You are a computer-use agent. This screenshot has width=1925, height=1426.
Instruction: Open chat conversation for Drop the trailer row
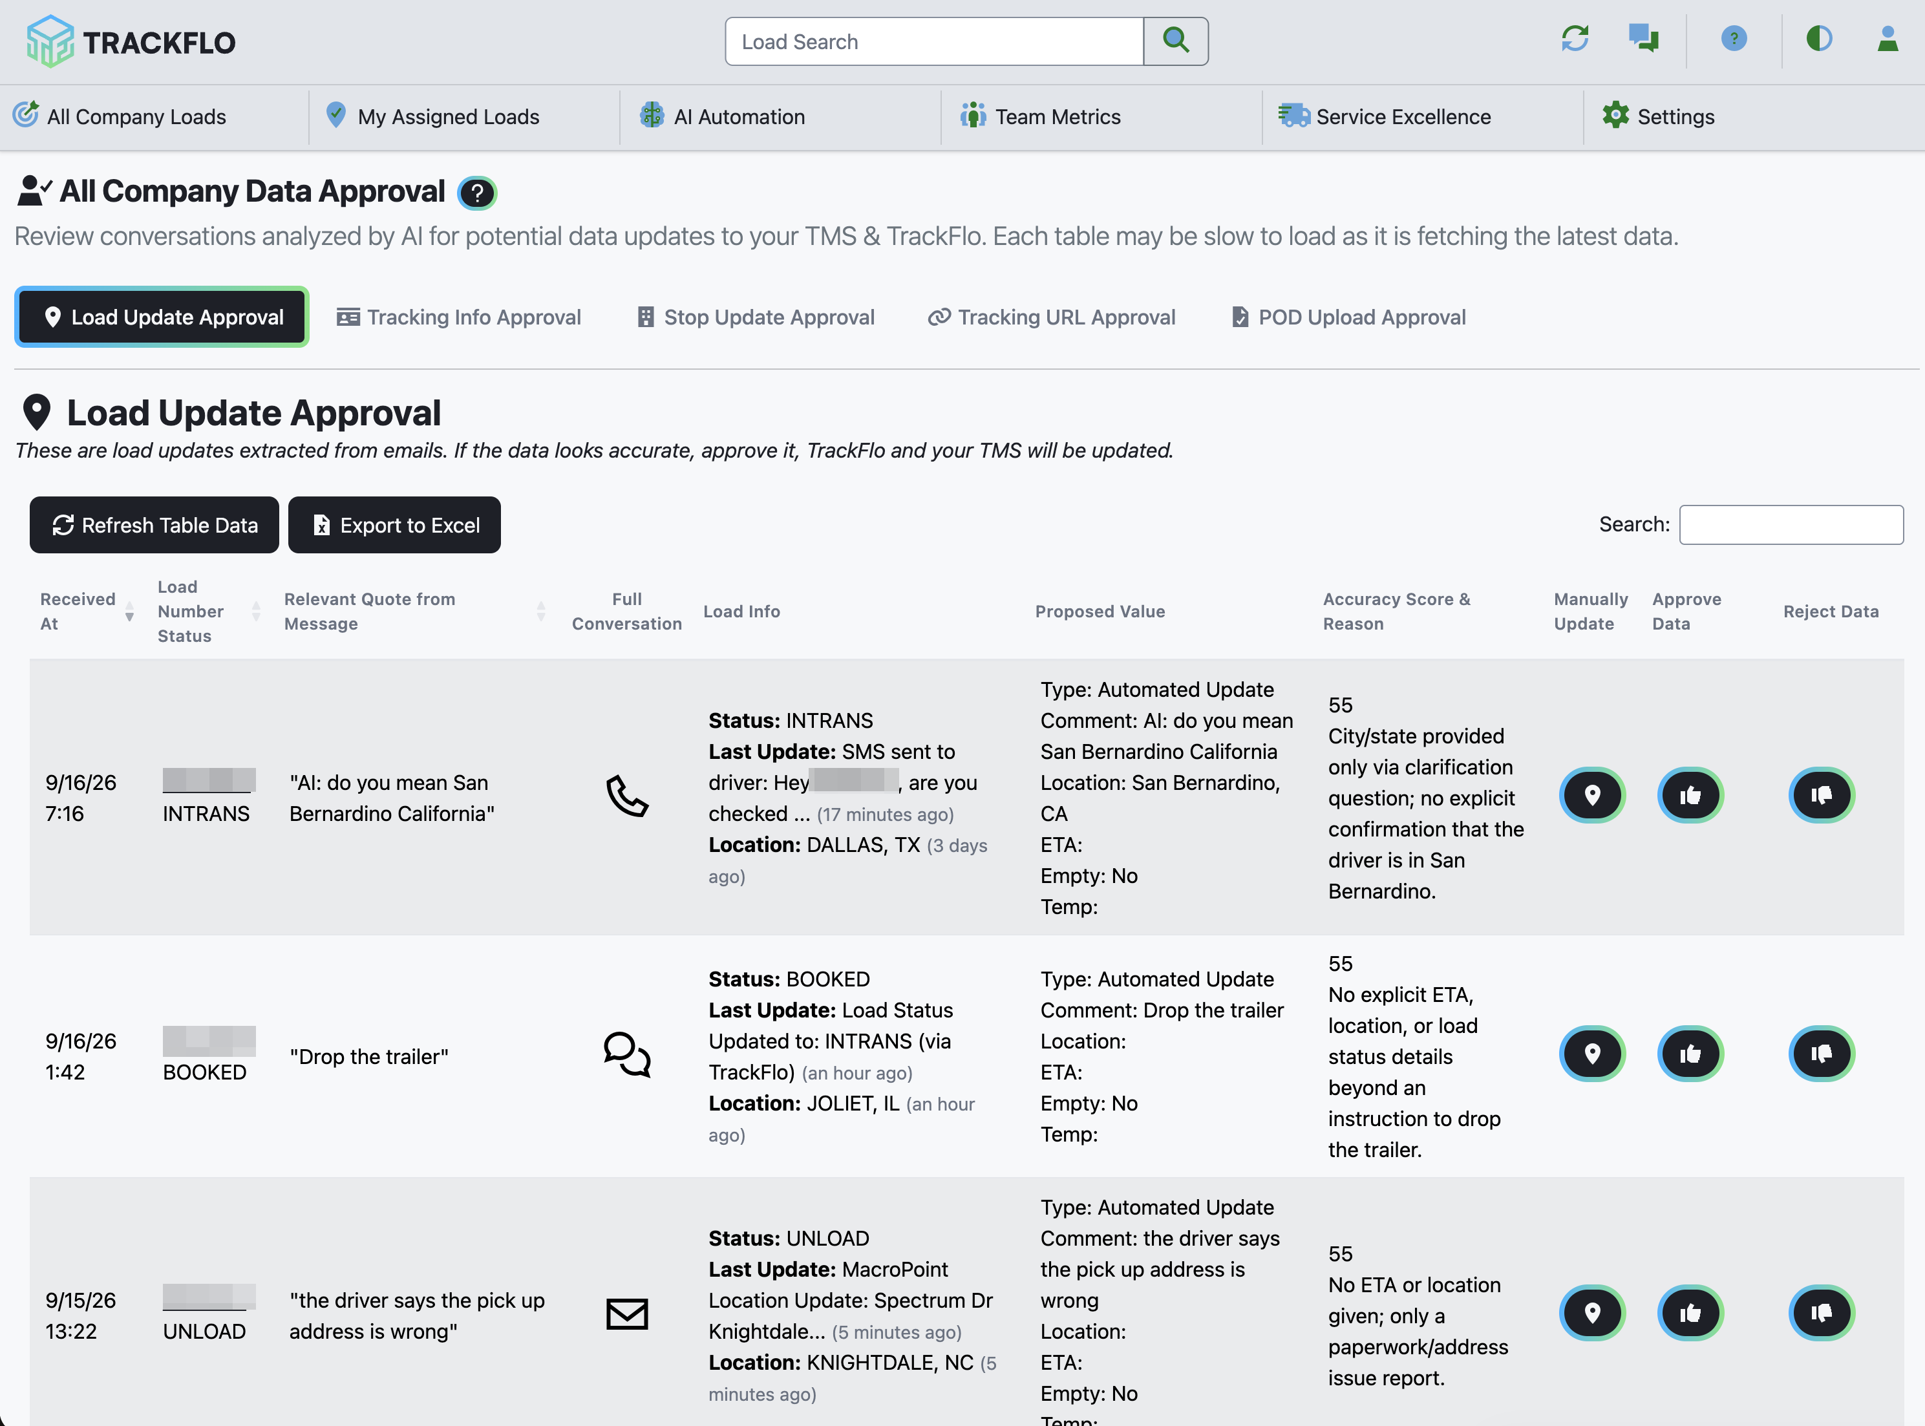[627, 1055]
